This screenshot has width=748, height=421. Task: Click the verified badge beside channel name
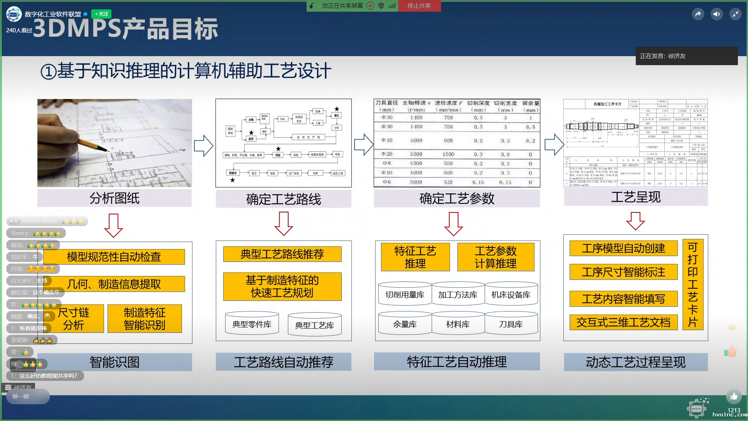click(86, 14)
